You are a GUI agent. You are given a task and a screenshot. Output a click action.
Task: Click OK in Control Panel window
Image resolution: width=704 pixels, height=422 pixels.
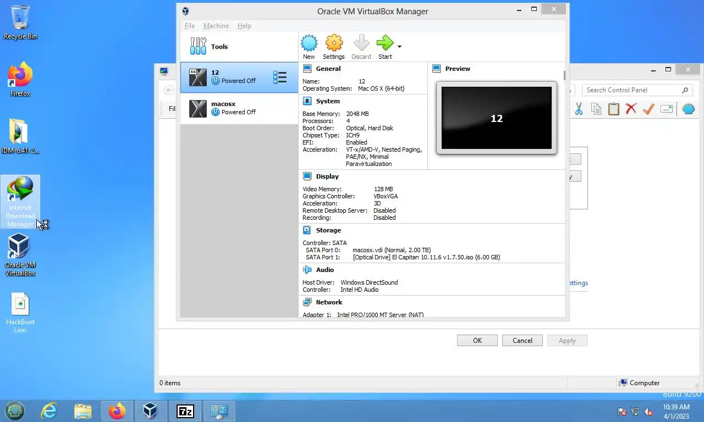coord(477,341)
